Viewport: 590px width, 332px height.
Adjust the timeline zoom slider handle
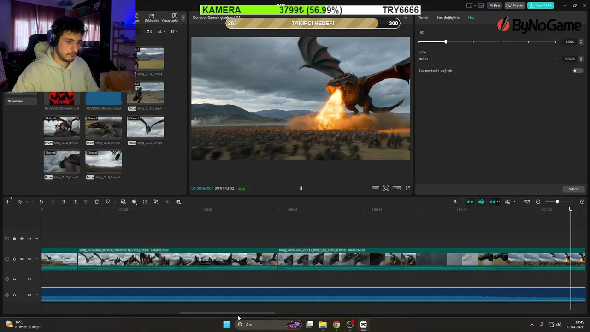pyautogui.click(x=557, y=202)
